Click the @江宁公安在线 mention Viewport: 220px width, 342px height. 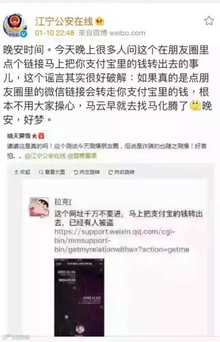[x=45, y=156]
